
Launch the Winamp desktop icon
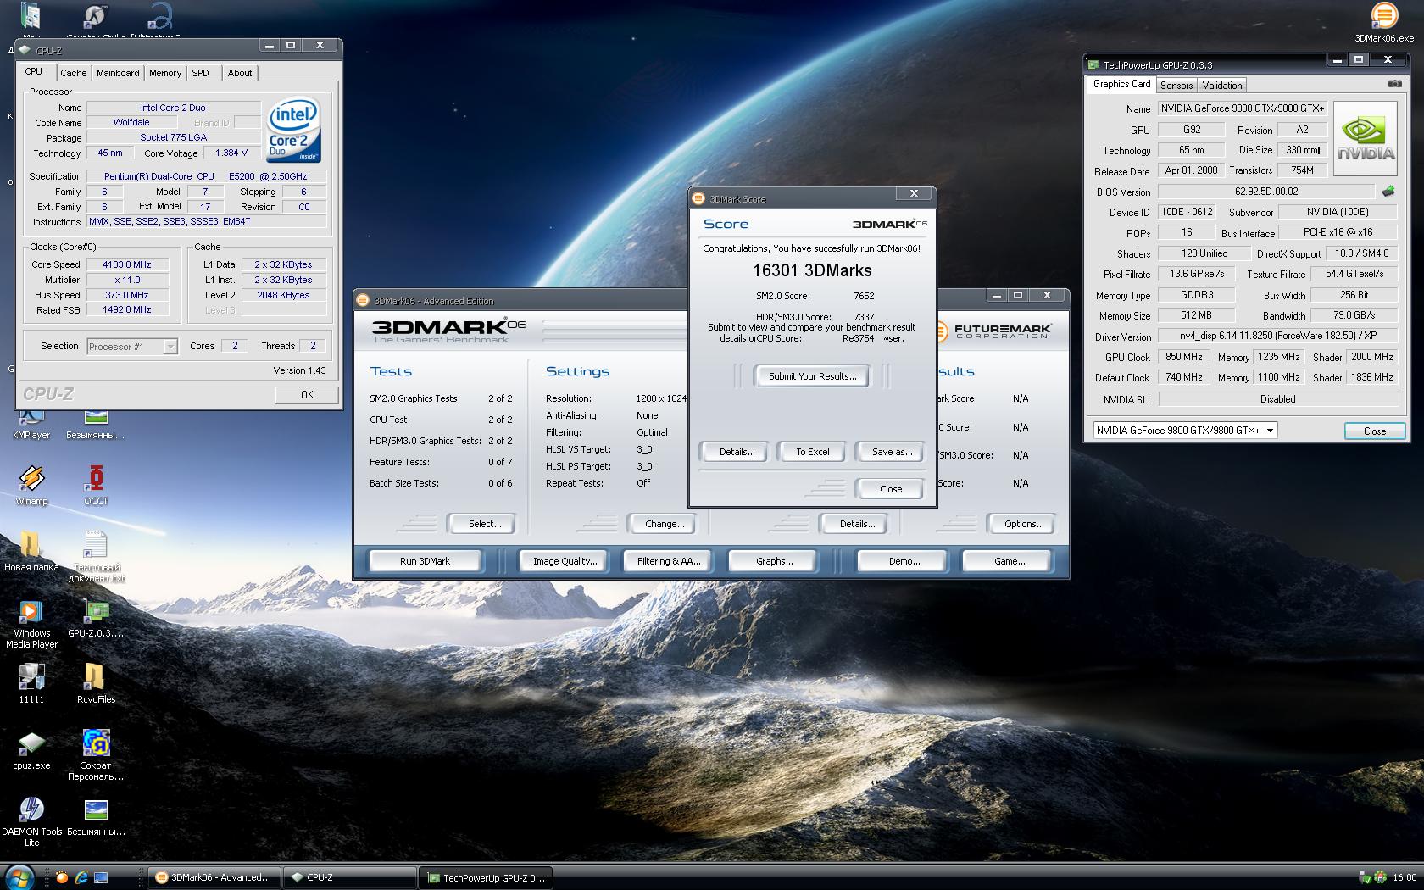[31, 486]
